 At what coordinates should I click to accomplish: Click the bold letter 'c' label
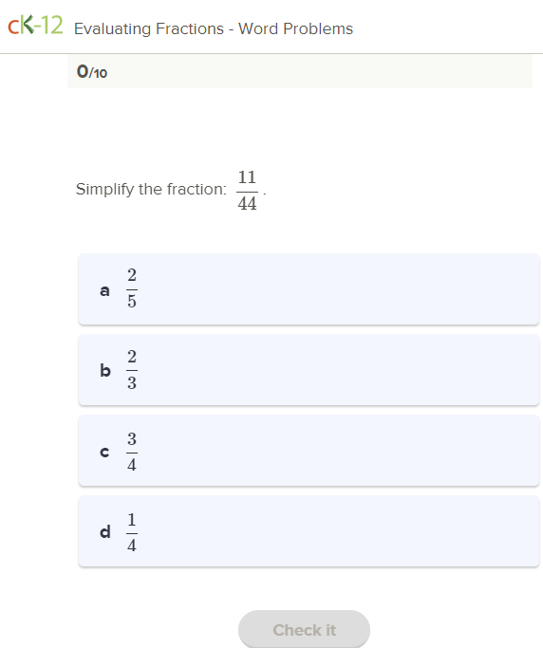tap(104, 452)
